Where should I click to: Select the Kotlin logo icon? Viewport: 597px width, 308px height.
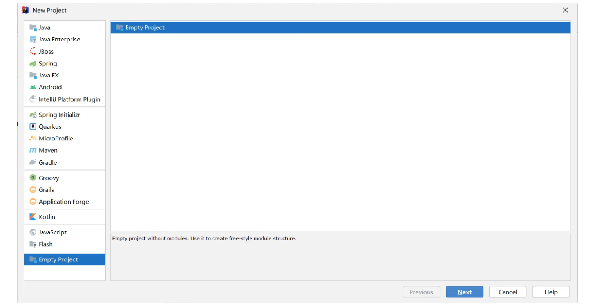click(x=33, y=217)
